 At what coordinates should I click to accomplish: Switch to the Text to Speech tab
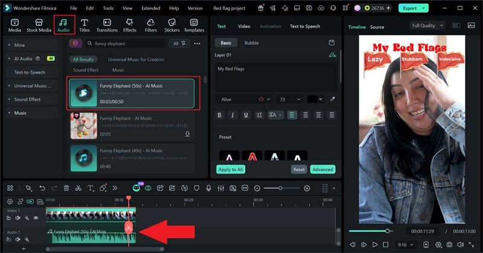[305, 27]
